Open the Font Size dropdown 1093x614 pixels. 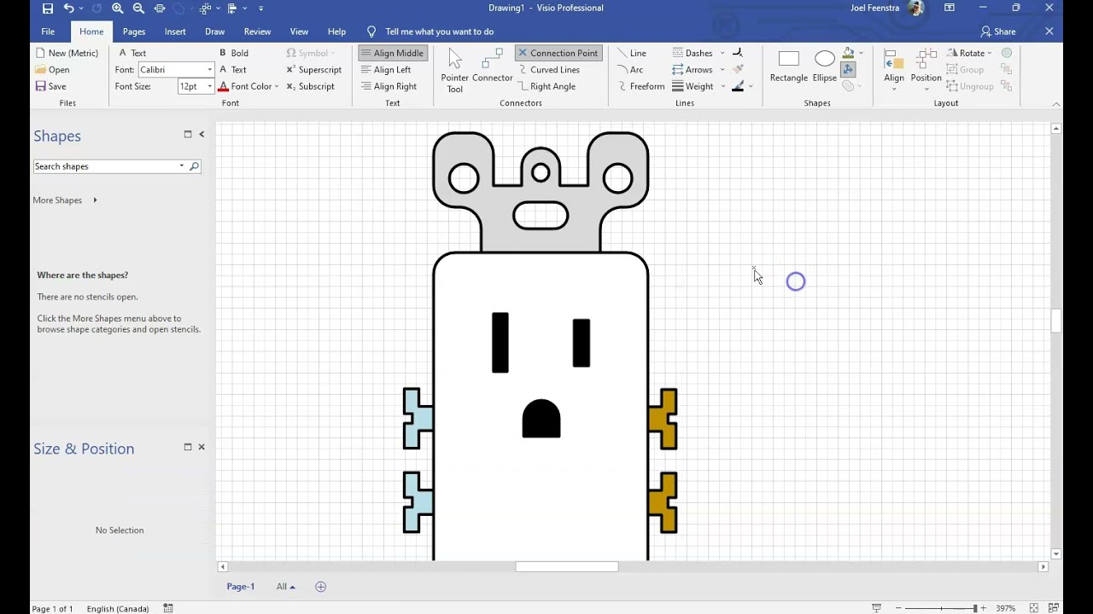(x=209, y=86)
